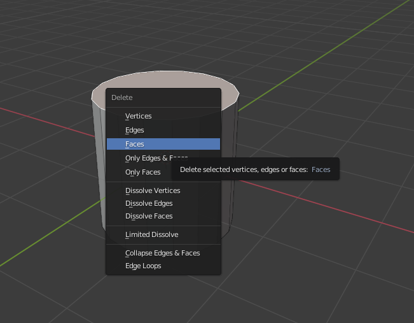
Task: Select Edge Loops delete option
Action: [x=163, y=266]
